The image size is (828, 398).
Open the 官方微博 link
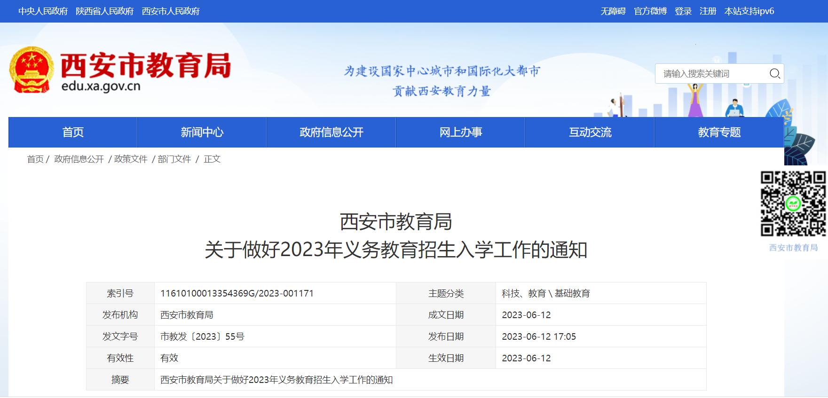(650, 11)
